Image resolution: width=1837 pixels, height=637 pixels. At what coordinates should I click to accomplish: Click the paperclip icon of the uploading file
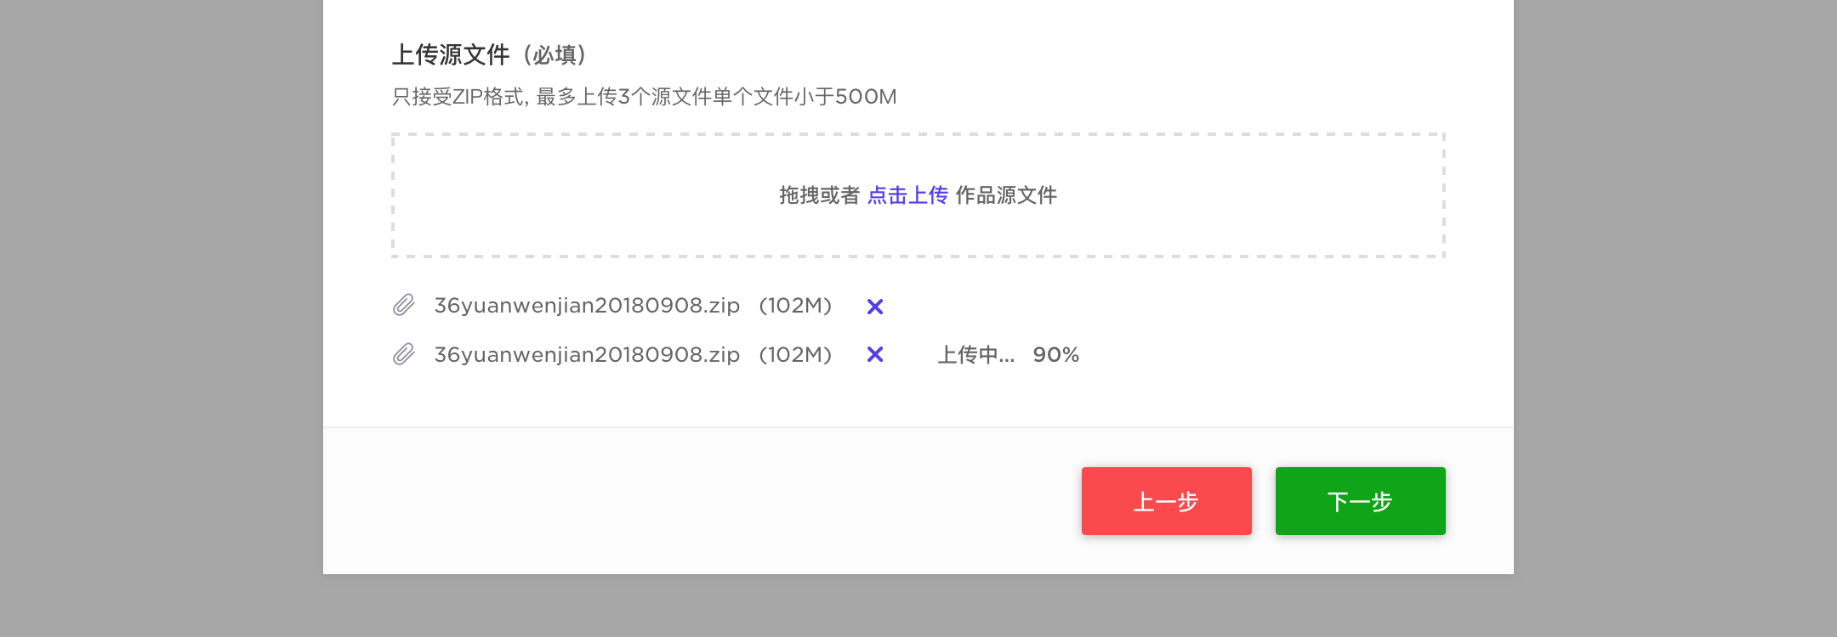click(404, 354)
